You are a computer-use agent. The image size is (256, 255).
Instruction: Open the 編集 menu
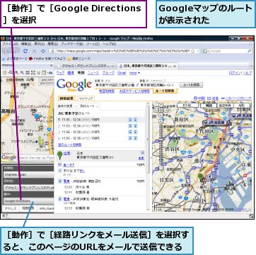point(26,44)
